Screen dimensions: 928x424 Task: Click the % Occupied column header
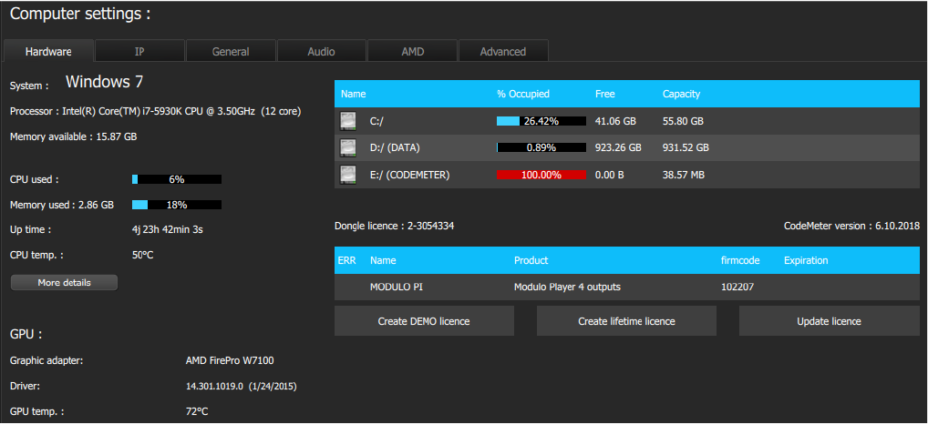tap(523, 94)
